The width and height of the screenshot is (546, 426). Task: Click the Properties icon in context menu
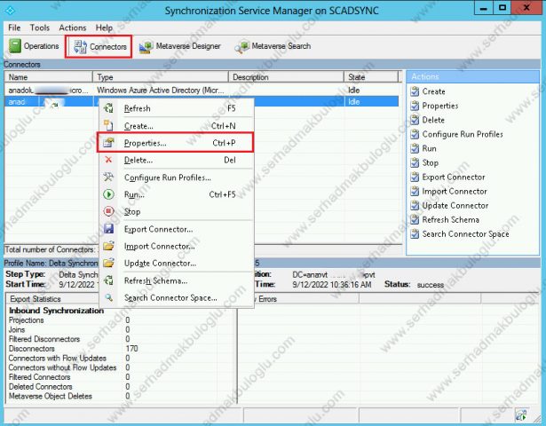coord(108,142)
